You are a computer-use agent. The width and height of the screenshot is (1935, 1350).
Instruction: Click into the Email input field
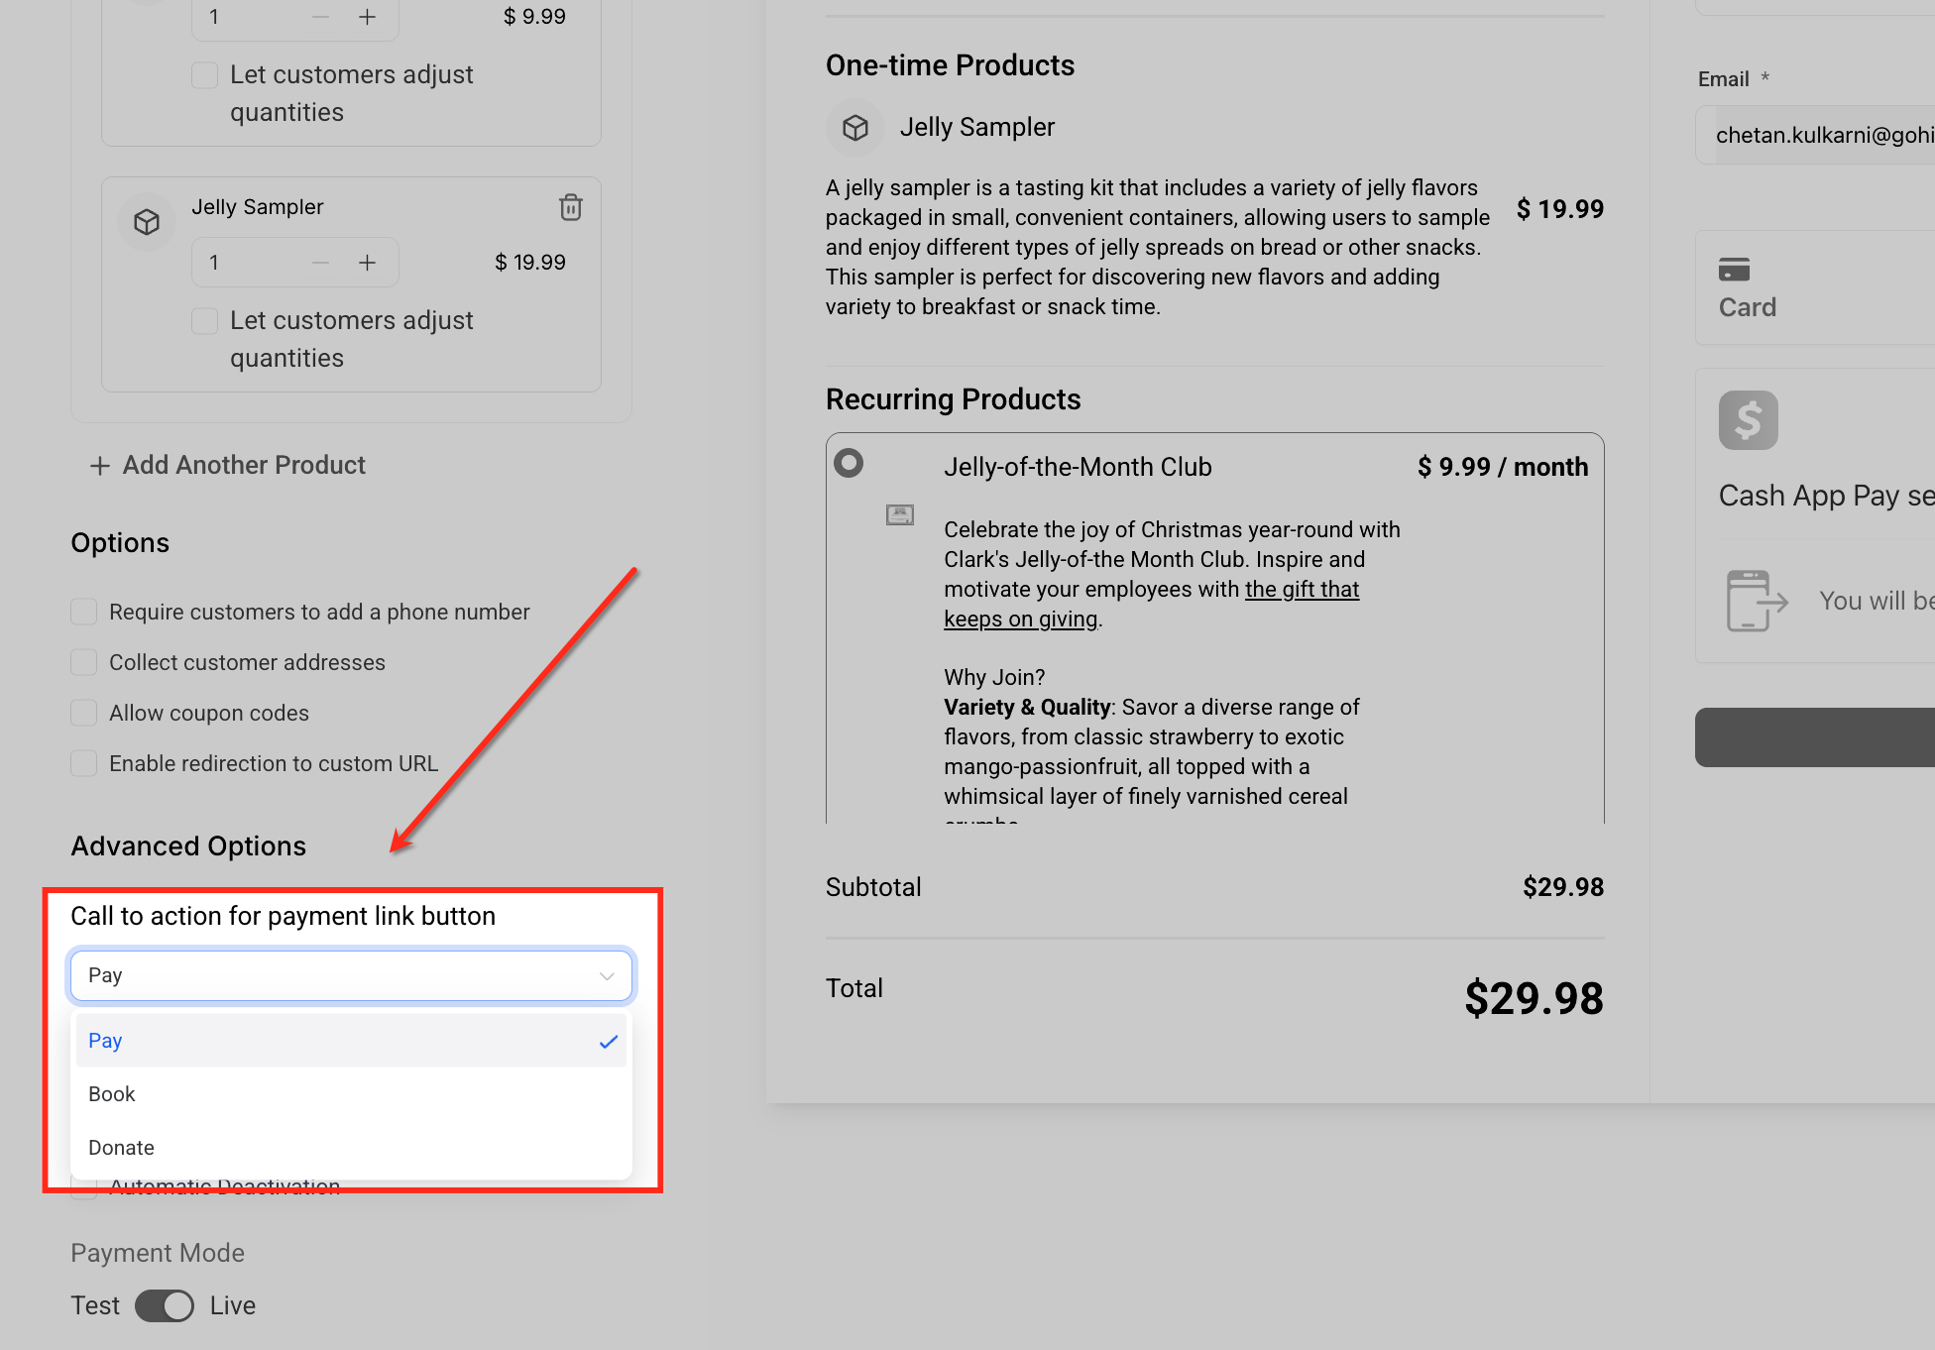pyautogui.click(x=1819, y=136)
